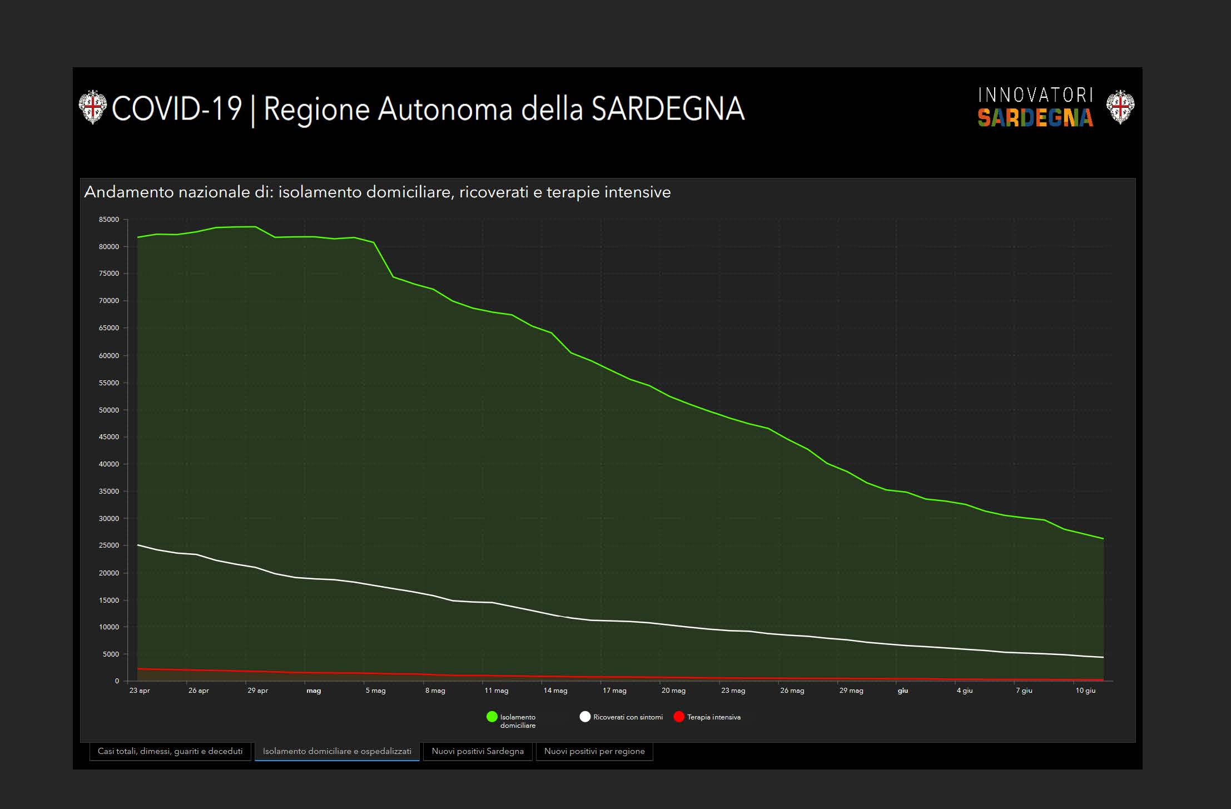Screen dimensions: 1231x809
Task: Click the 85000 value on the y-axis
Action: click(109, 220)
